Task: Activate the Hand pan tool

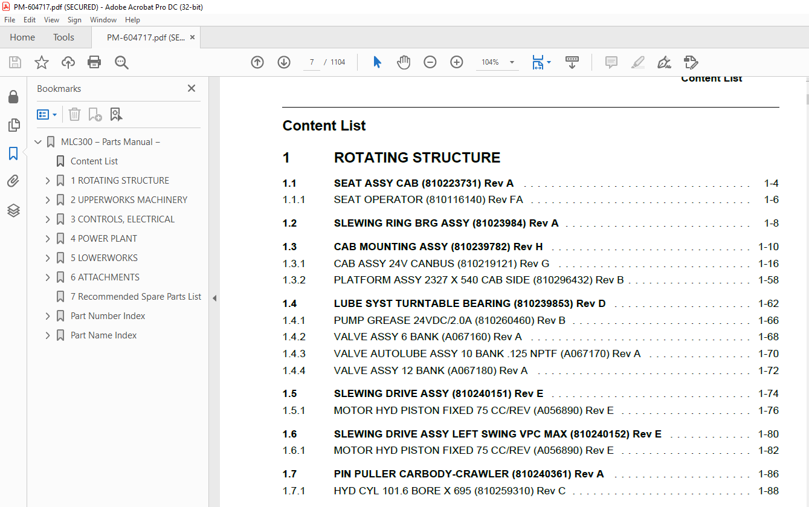Action: [x=404, y=62]
